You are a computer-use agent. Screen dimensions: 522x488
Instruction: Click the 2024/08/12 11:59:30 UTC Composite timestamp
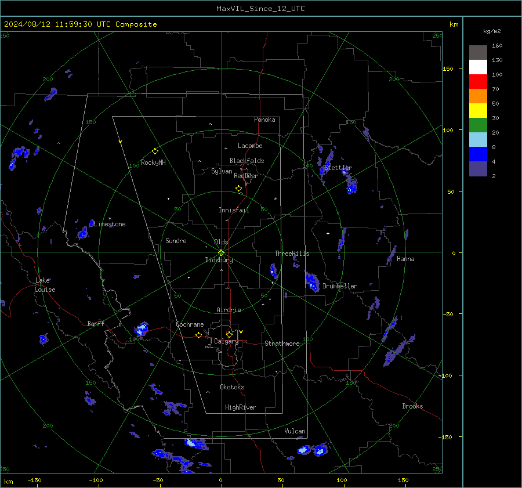[80, 24]
